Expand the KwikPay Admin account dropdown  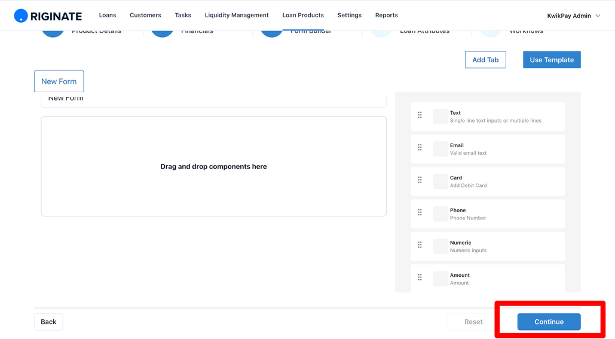pos(573,16)
